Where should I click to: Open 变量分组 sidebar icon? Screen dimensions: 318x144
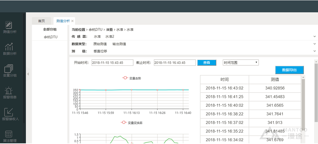[x=9, y=70]
